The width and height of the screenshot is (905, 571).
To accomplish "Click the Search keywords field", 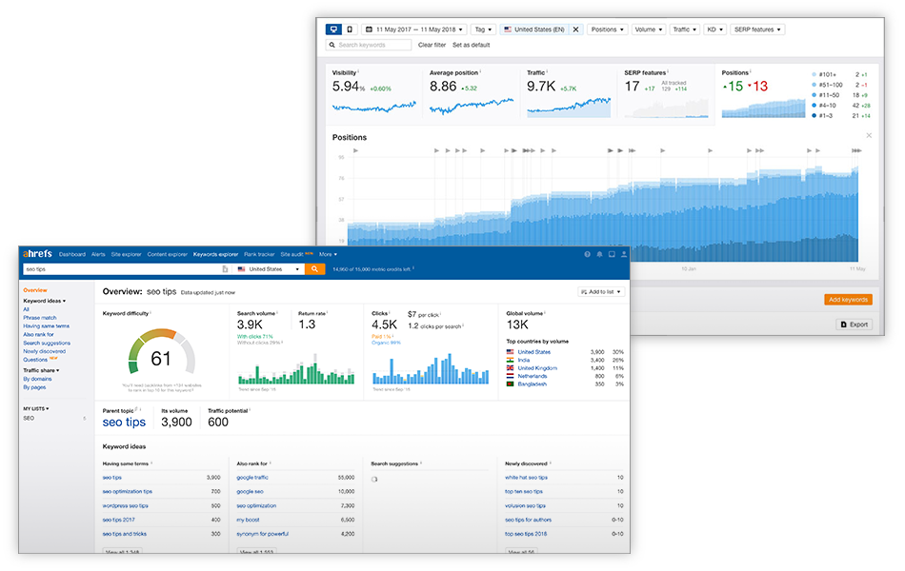I will (x=369, y=45).
